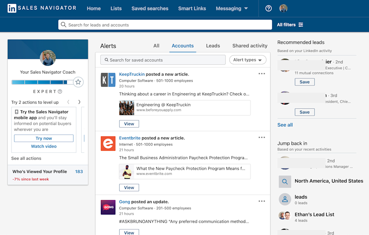Viewport: 369px width, 235px height.
Task: Click the leads person list icon
Action: [285, 199]
